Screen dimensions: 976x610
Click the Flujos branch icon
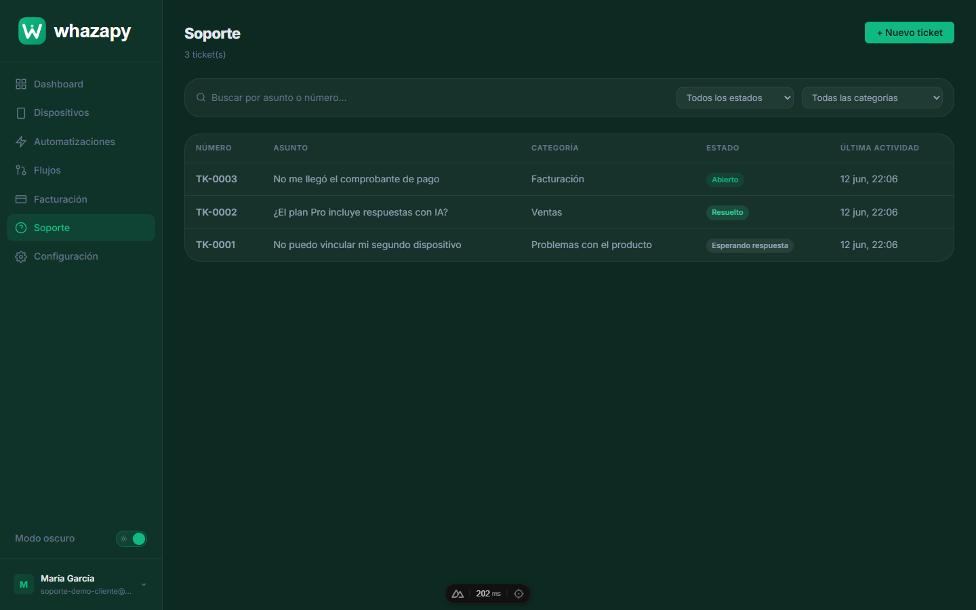[21, 170]
